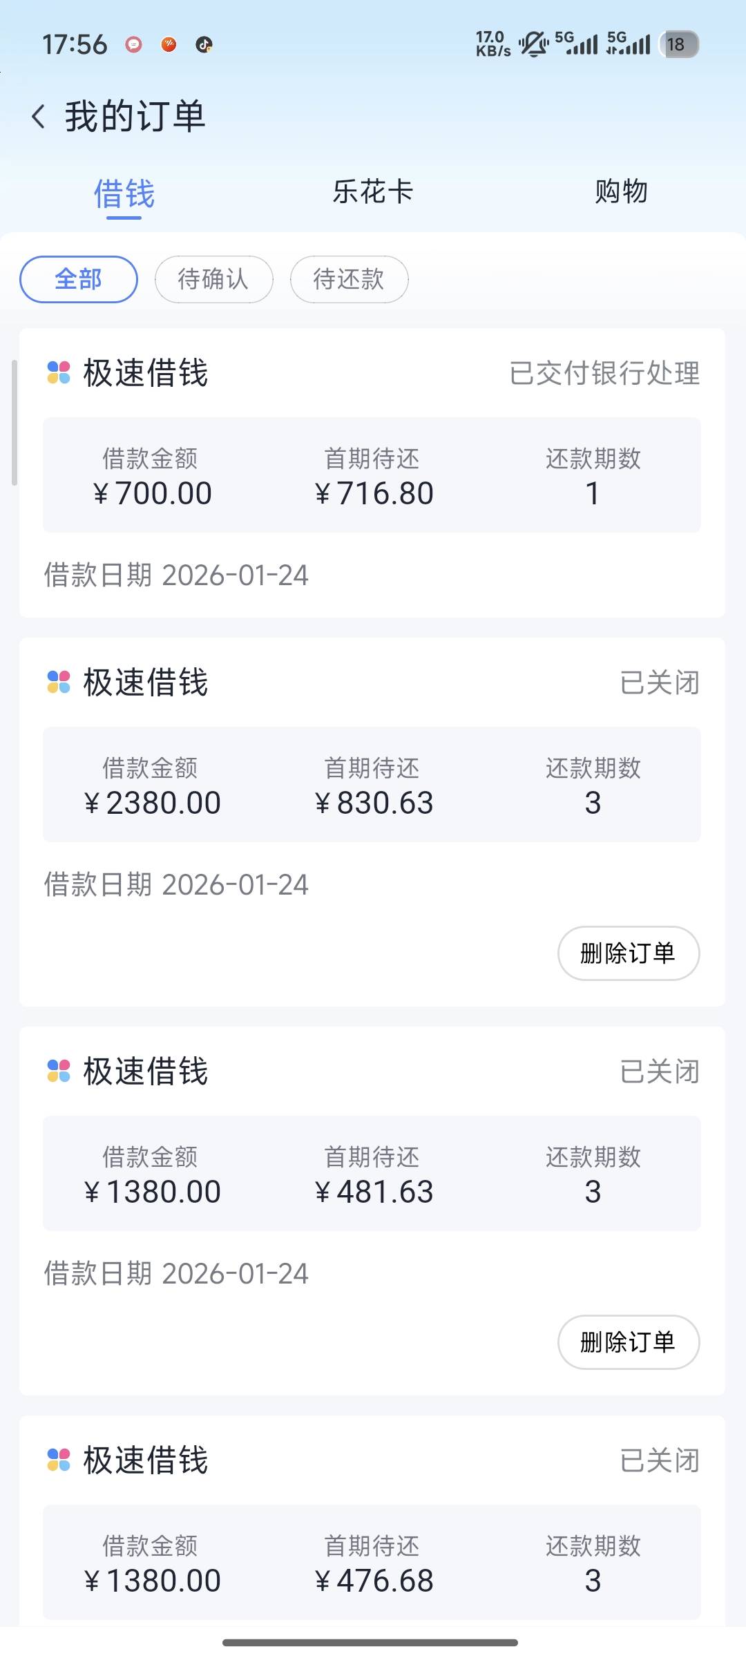
Task: Open the 借钱 tab
Action: pyautogui.click(x=124, y=193)
